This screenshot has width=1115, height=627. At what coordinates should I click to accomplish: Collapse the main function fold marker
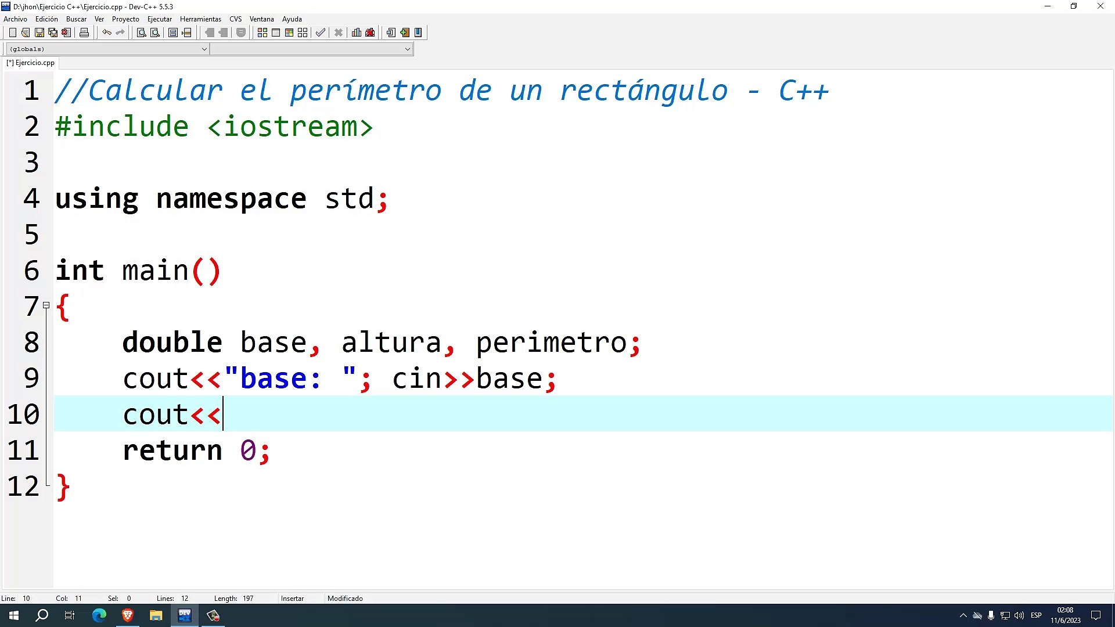46,305
